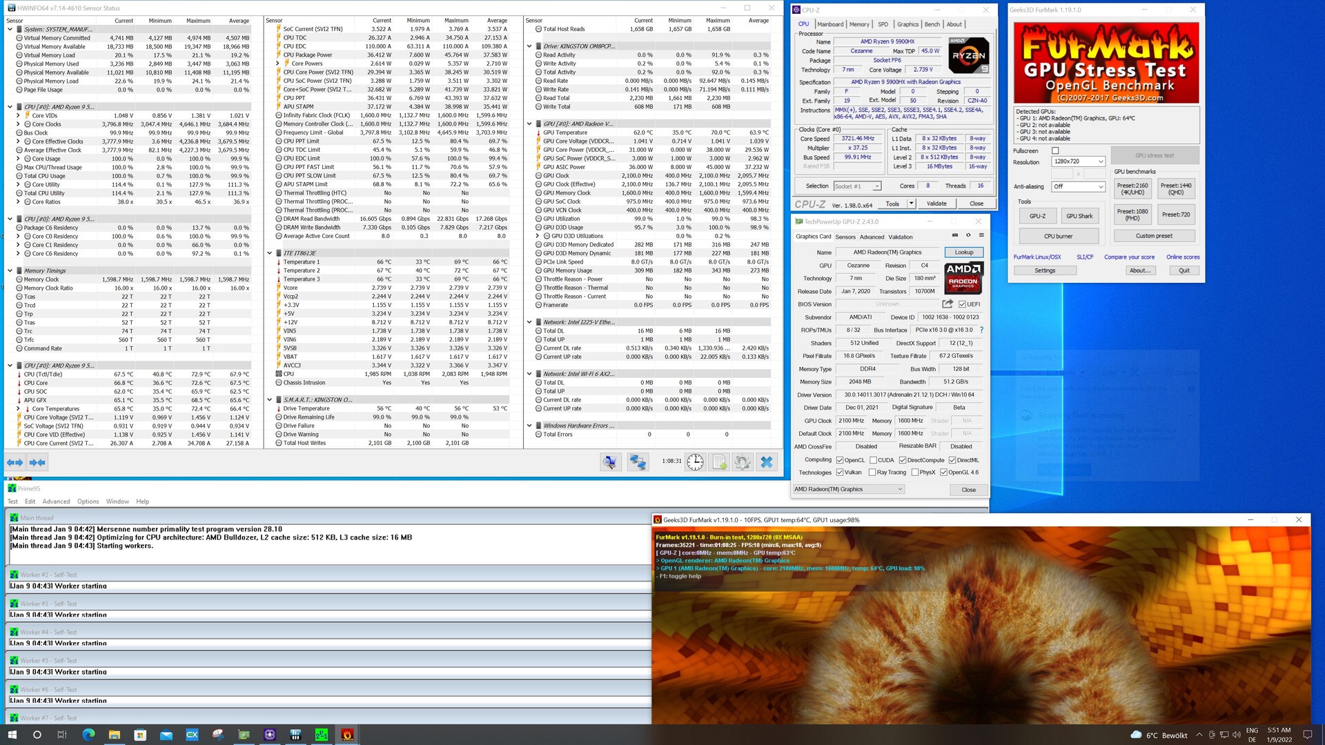Click FurMark GPU Shark button
The height and width of the screenshot is (745, 1325).
click(1079, 216)
